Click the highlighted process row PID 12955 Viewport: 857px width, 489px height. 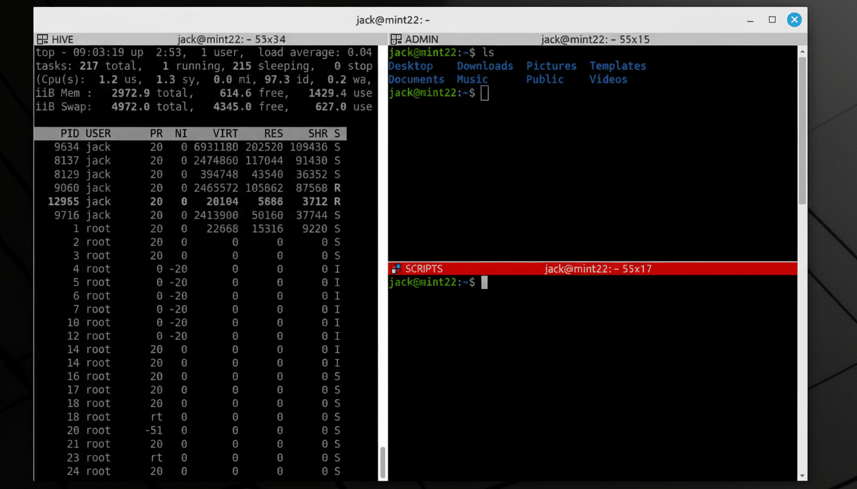[191, 202]
